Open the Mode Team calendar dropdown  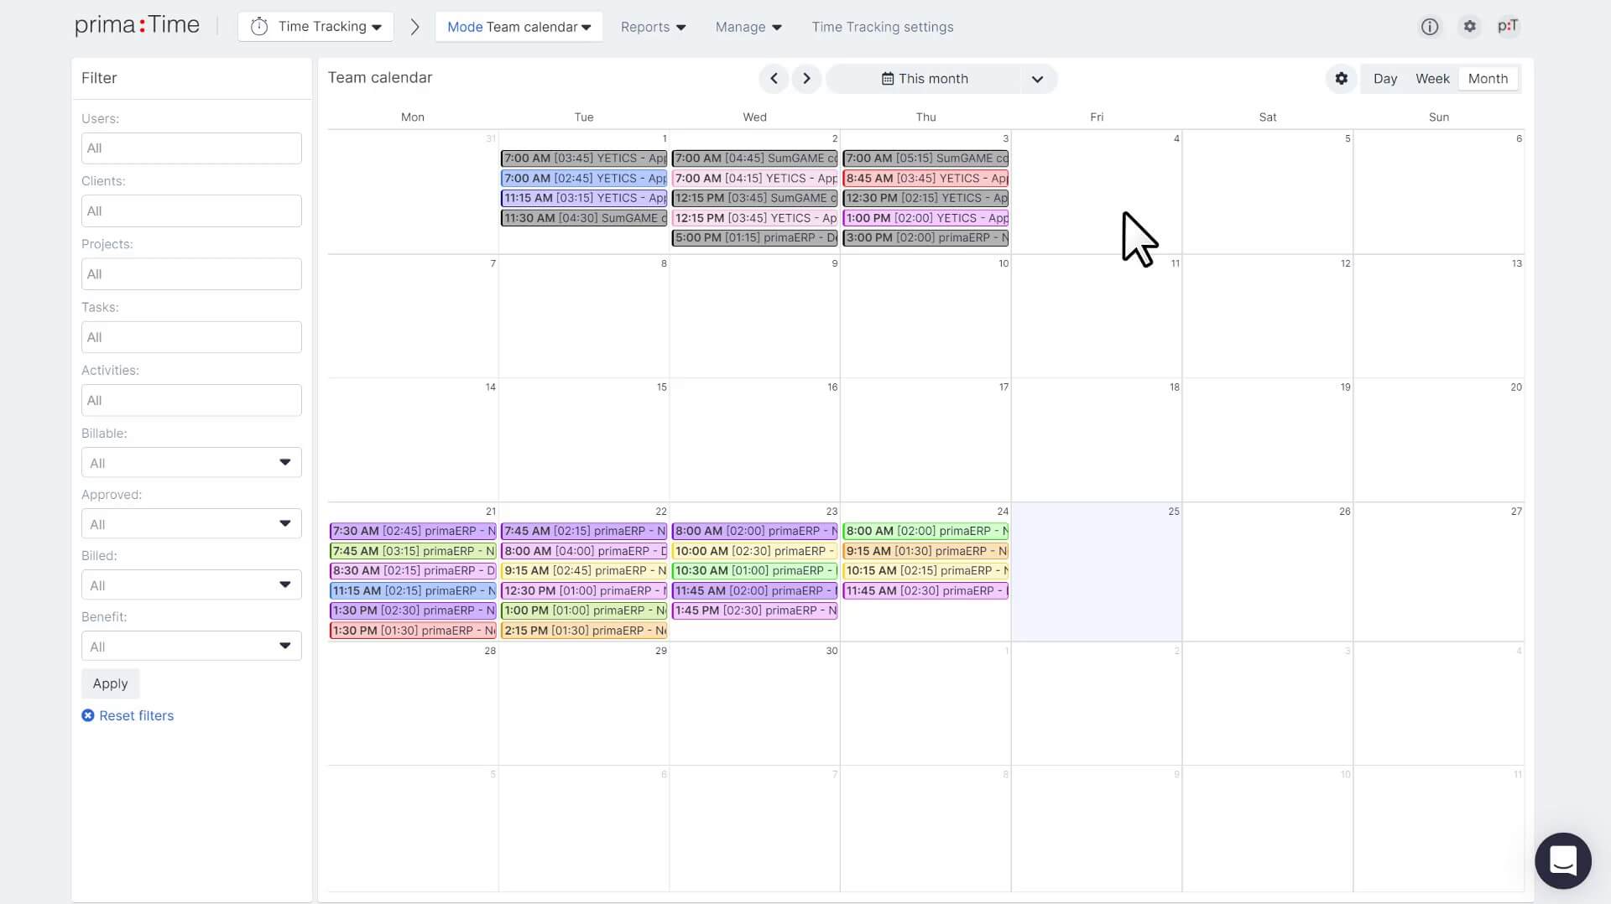point(519,27)
